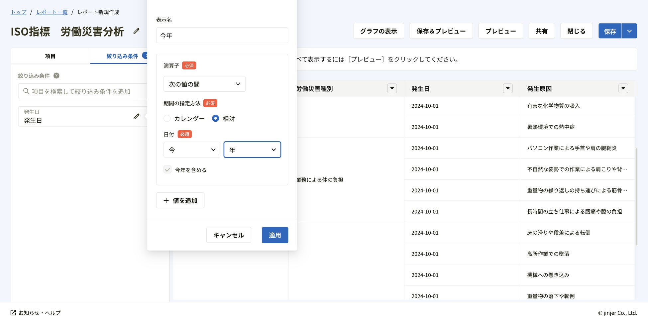Click the 表示名 text field
Screen dimensions: 648x323
point(222,35)
